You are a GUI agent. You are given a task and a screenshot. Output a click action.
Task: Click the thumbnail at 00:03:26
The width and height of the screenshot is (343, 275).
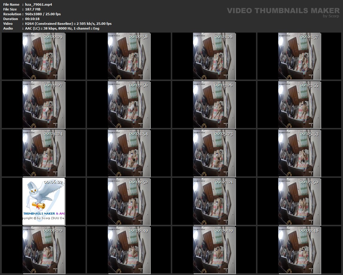point(214,105)
